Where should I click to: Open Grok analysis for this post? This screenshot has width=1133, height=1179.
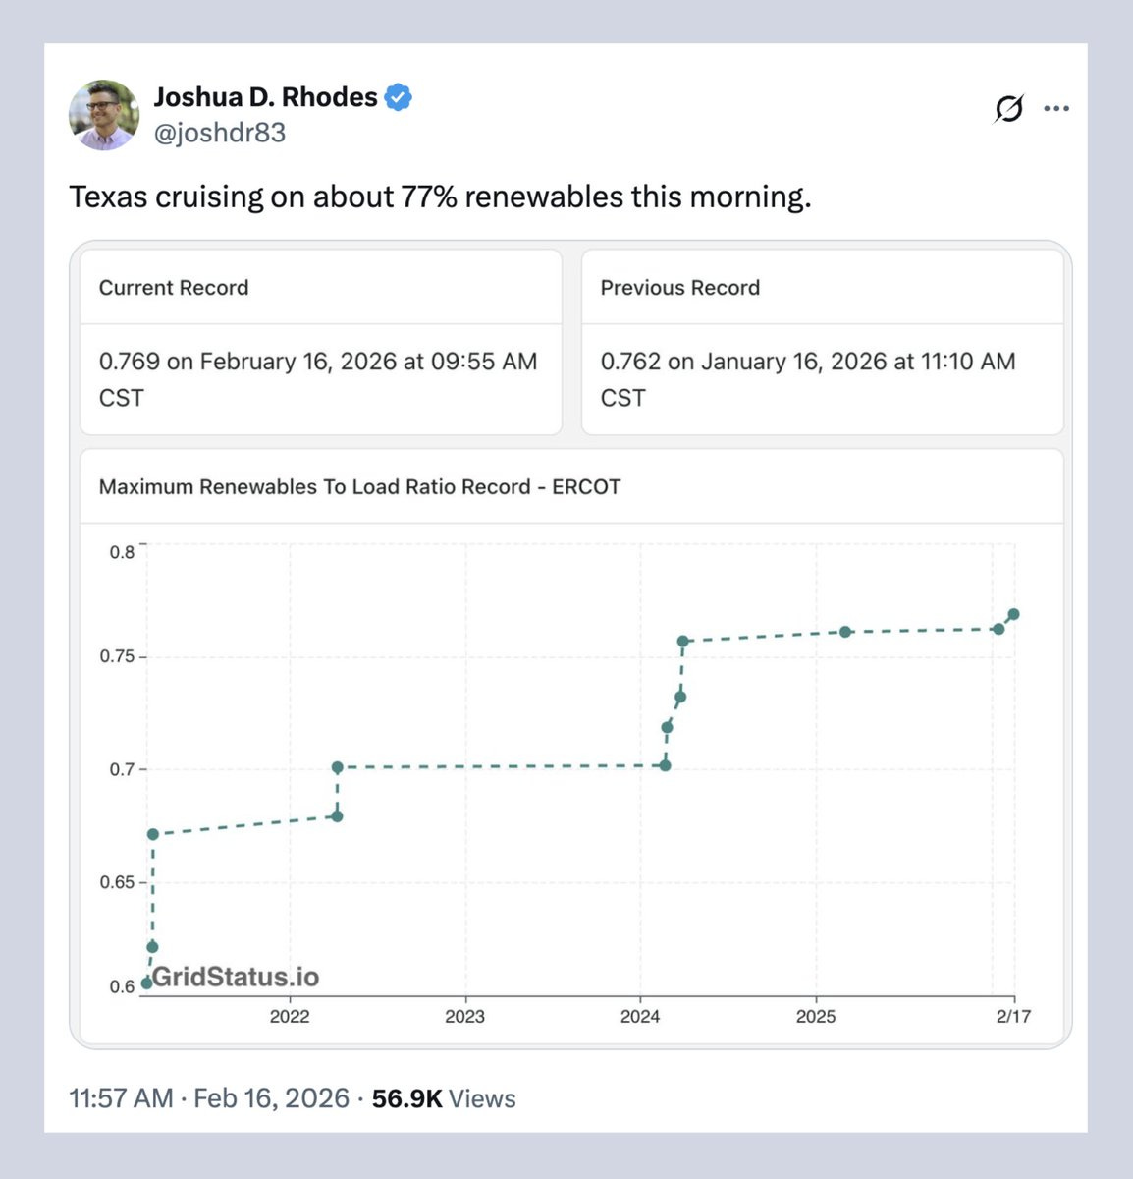click(1010, 108)
